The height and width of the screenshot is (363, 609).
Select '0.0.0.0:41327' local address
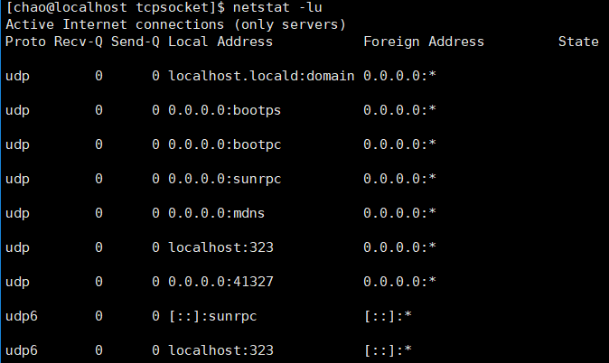click(220, 282)
